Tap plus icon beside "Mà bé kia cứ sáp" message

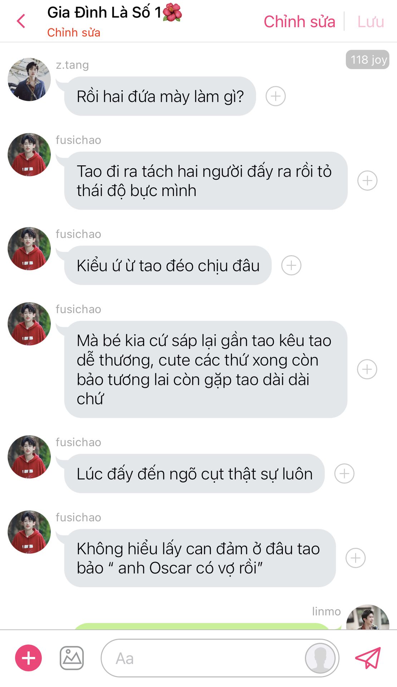point(367,369)
